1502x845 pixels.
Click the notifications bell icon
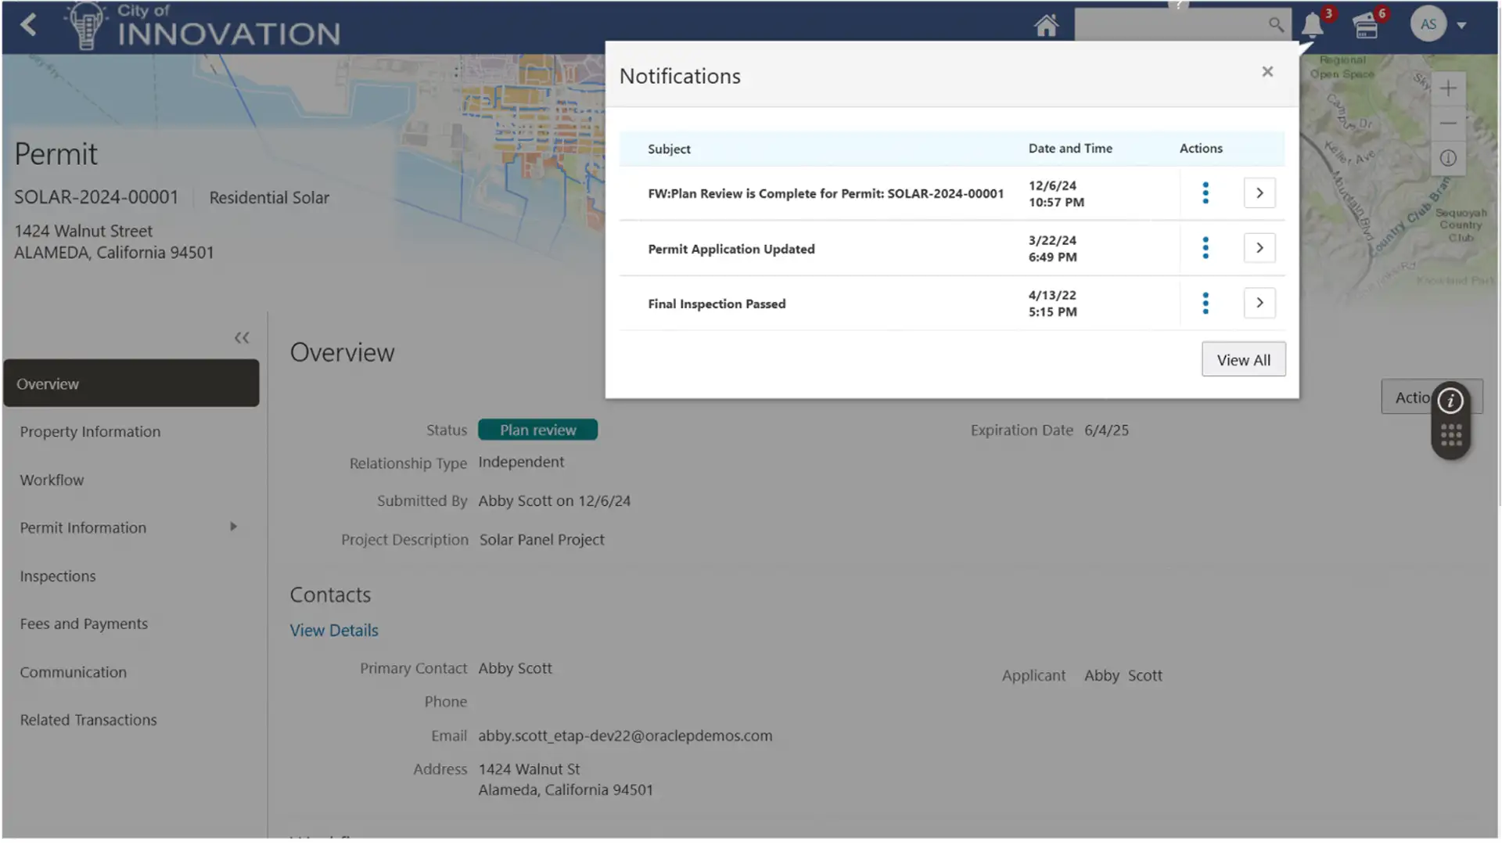[1313, 25]
